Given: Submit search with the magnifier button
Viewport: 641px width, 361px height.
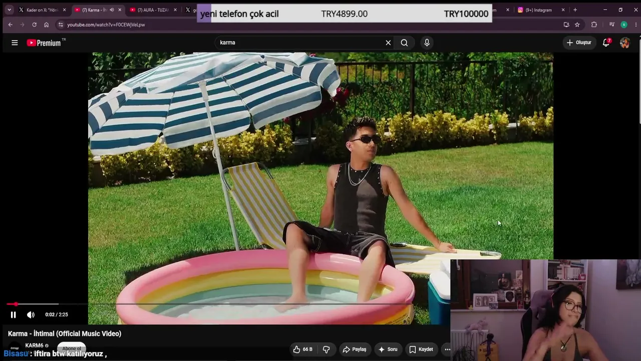Looking at the screenshot, I should (404, 43).
